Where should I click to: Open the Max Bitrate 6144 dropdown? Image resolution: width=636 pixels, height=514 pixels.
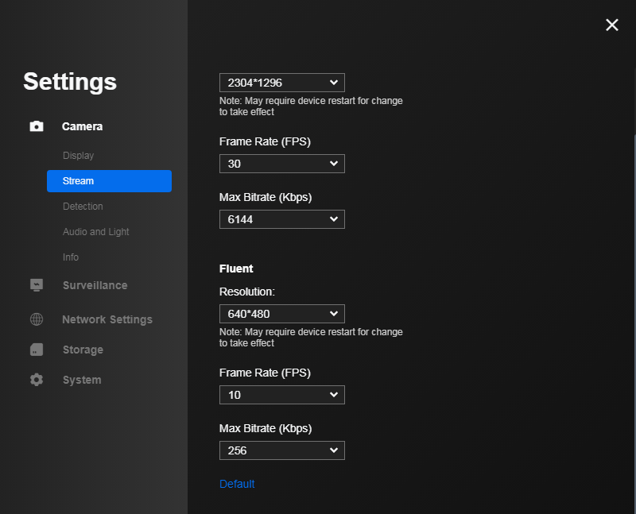[x=281, y=219]
